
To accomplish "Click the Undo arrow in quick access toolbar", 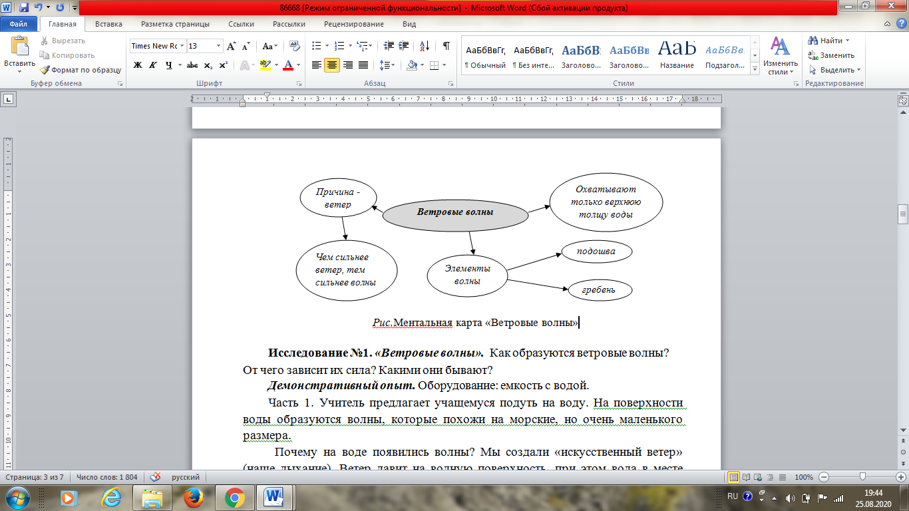I will tap(39, 8).
